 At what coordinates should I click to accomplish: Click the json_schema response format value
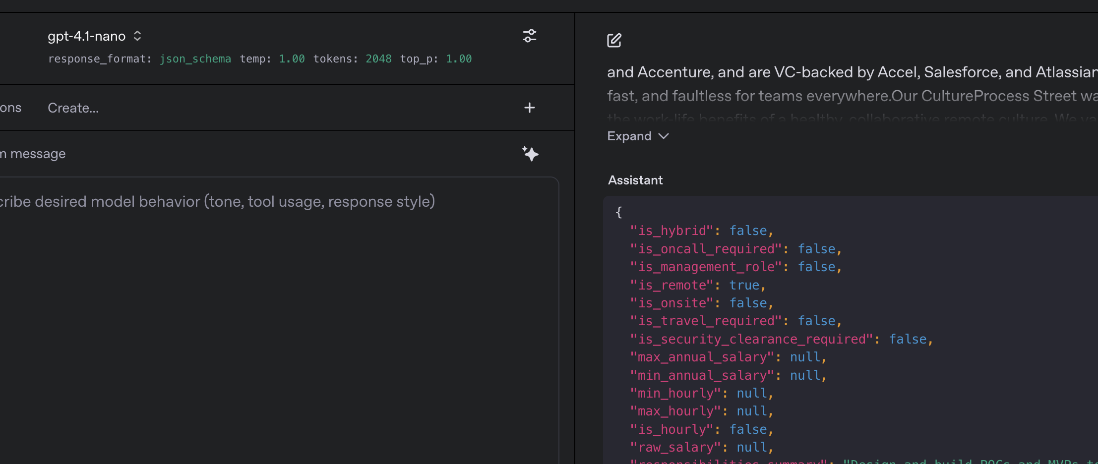(195, 59)
